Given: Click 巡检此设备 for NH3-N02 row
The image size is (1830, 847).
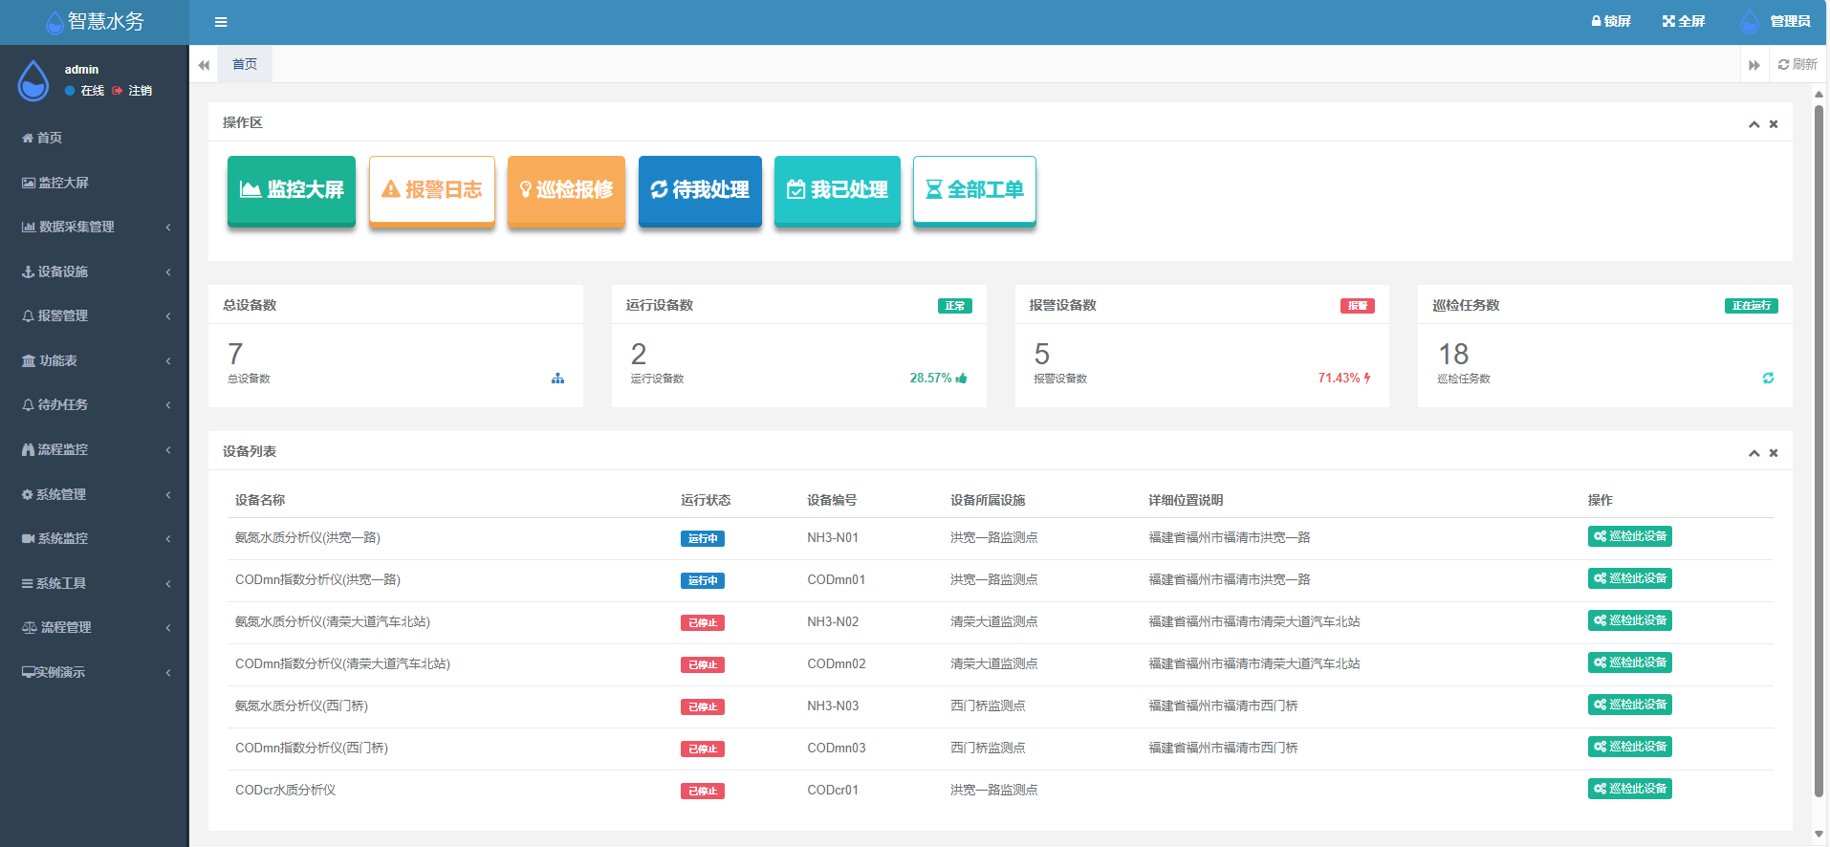Looking at the screenshot, I should [x=1630, y=620].
